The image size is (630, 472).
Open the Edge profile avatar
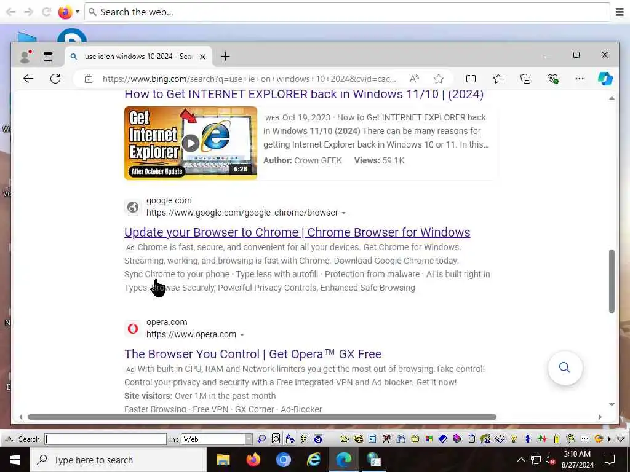click(25, 57)
